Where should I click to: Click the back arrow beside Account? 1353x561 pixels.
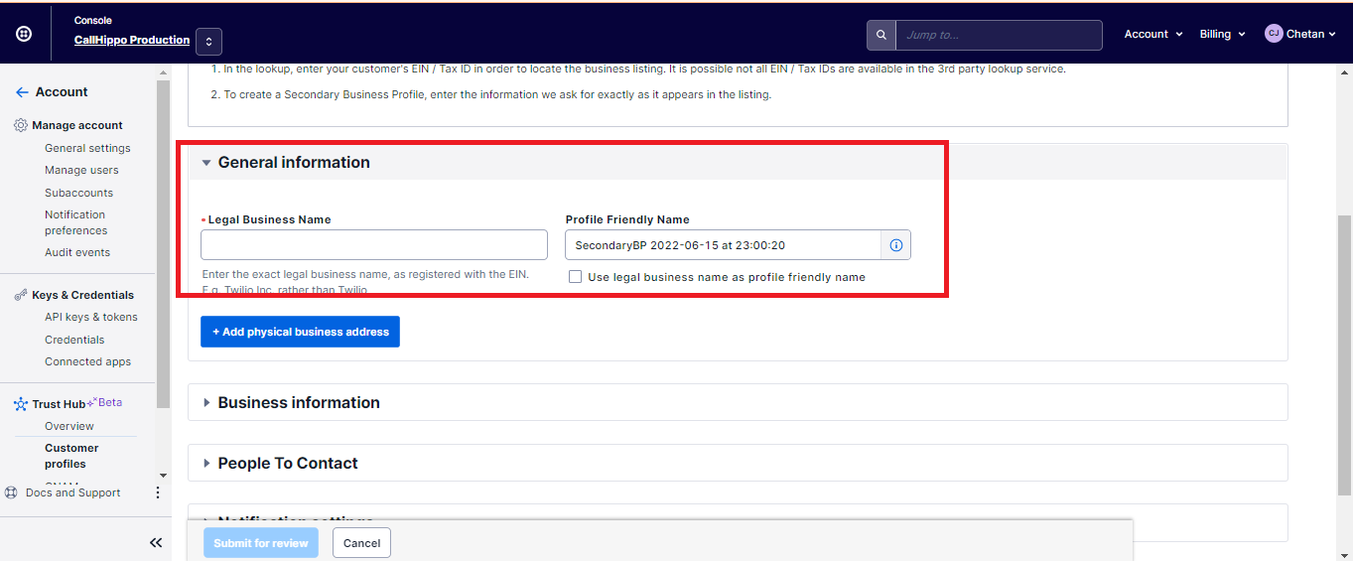22,91
